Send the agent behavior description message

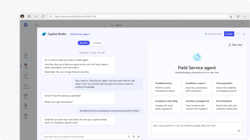tap(139, 136)
